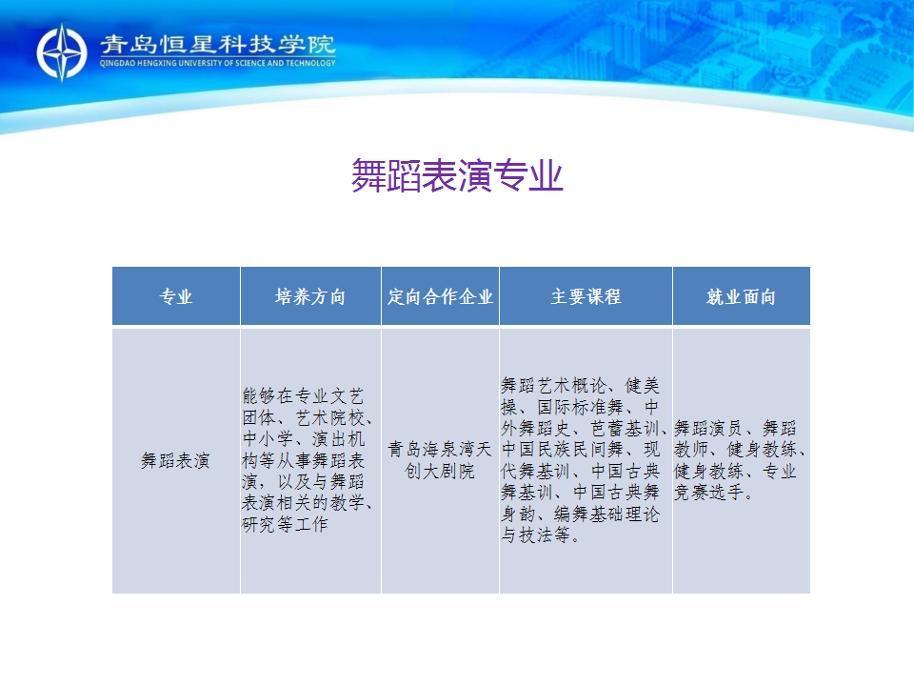Click the 青岛恒星科技学院 name text
This screenshot has width=914, height=686.
217,44
